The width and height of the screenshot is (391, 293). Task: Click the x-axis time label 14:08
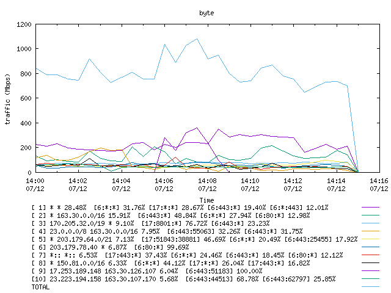207,181
